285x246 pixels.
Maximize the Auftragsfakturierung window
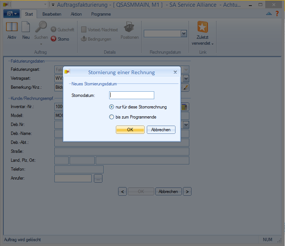coord(260,5)
